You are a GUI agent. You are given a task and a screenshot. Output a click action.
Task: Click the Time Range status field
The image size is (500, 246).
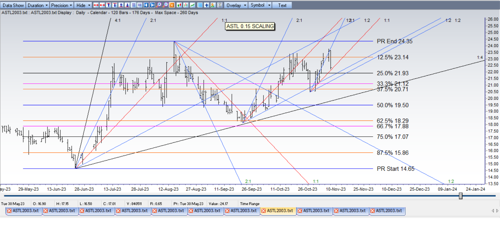250,204
